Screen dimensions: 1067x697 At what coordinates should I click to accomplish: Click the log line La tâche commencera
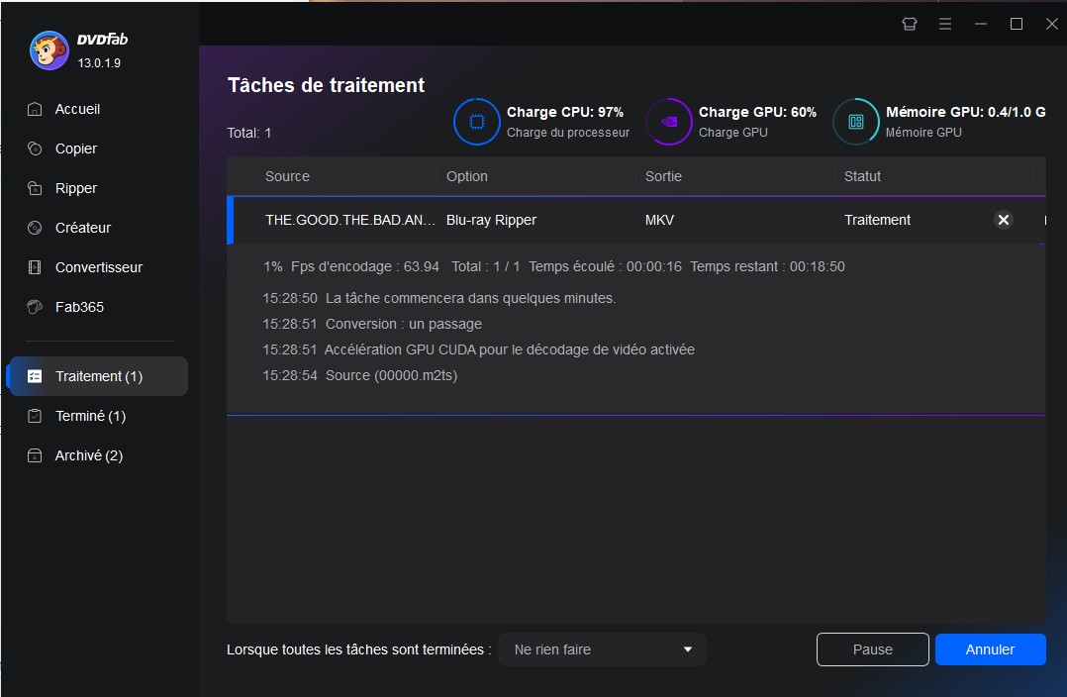pos(438,298)
